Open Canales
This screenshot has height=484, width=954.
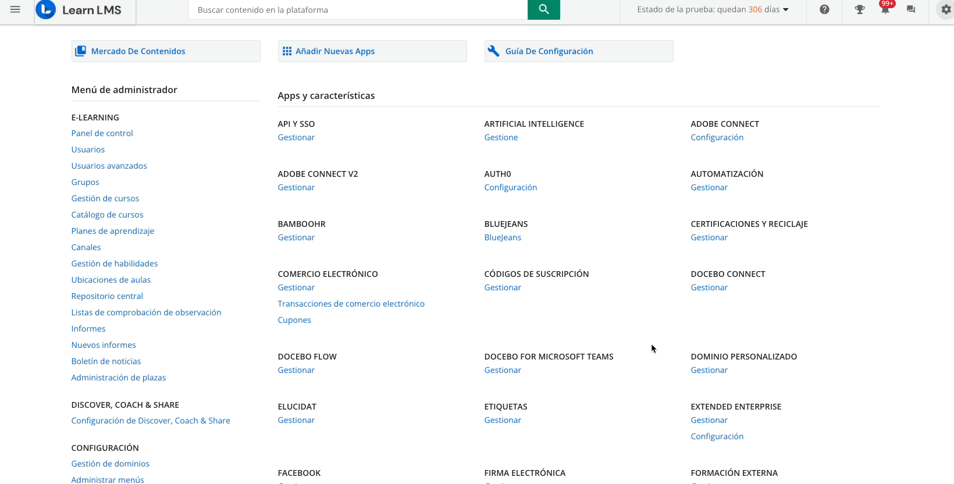point(86,247)
